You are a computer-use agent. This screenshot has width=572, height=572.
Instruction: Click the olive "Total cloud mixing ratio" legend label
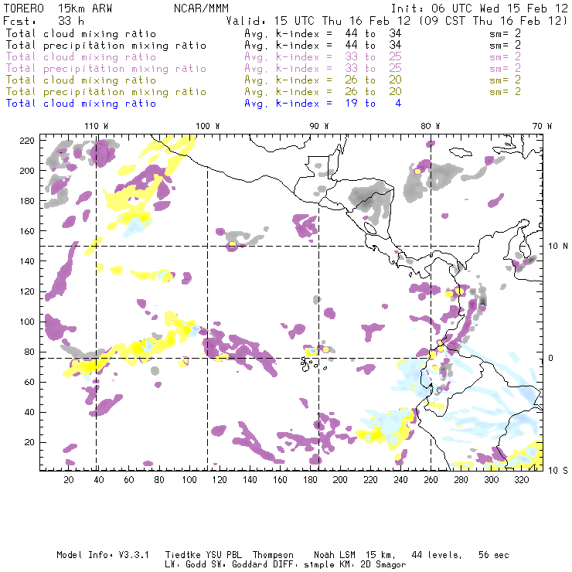pyautogui.click(x=81, y=80)
